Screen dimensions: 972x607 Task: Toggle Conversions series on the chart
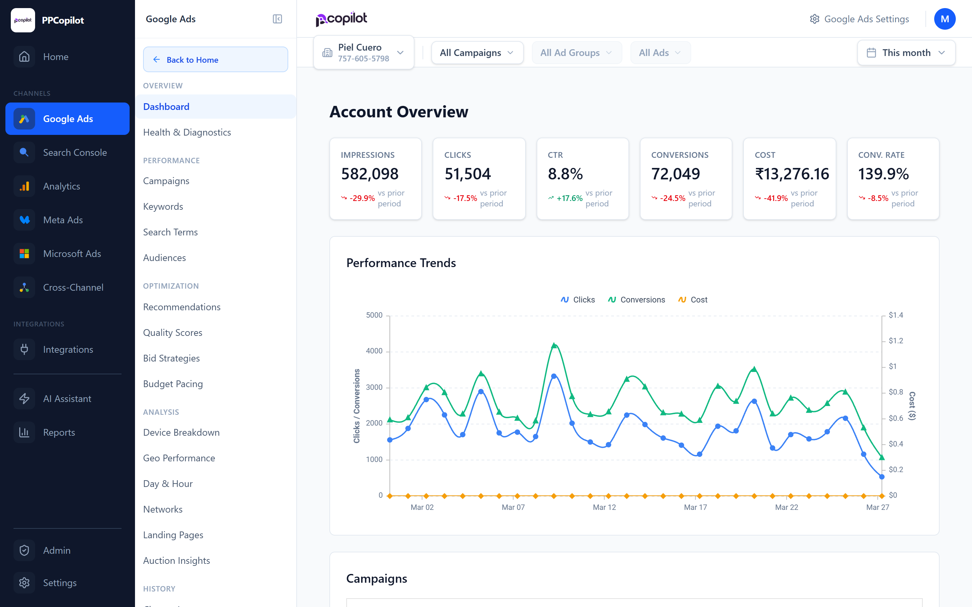coord(636,299)
